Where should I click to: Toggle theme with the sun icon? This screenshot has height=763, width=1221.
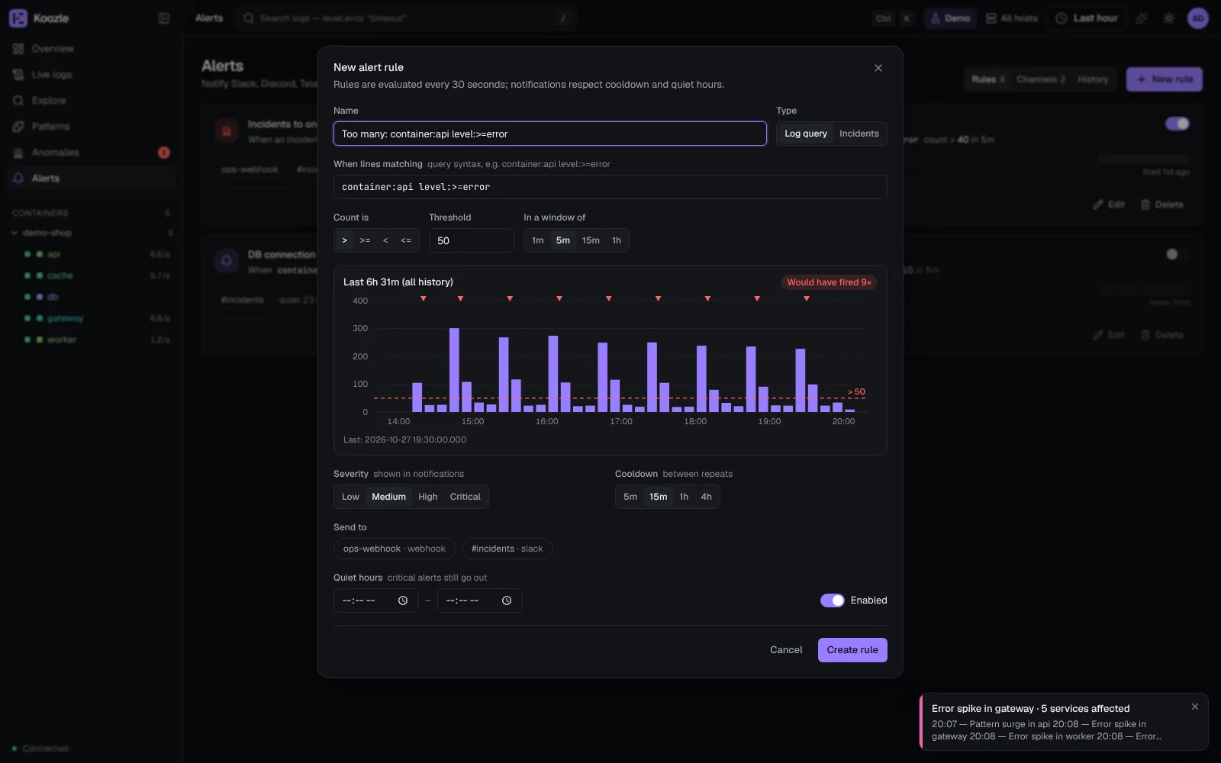coord(1169,18)
